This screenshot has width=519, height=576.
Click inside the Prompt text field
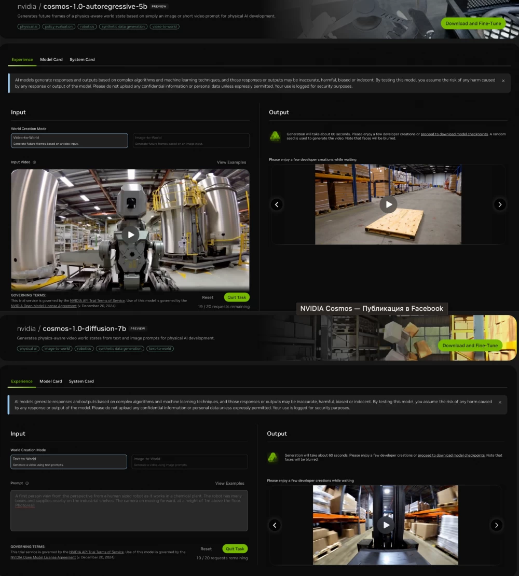tap(129, 511)
